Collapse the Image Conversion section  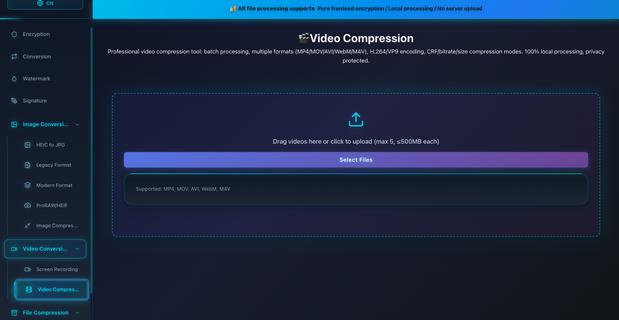pos(77,124)
